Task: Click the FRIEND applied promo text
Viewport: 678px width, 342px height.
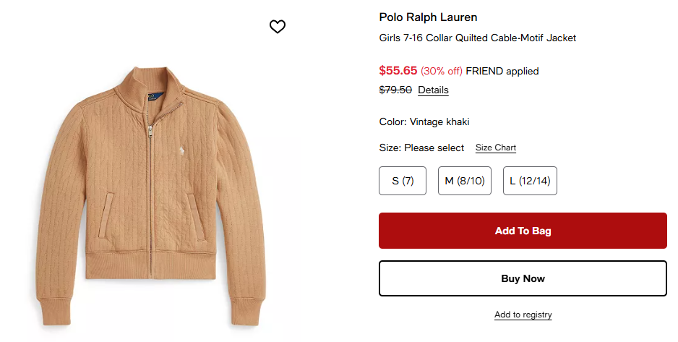Action: point(502,71)
